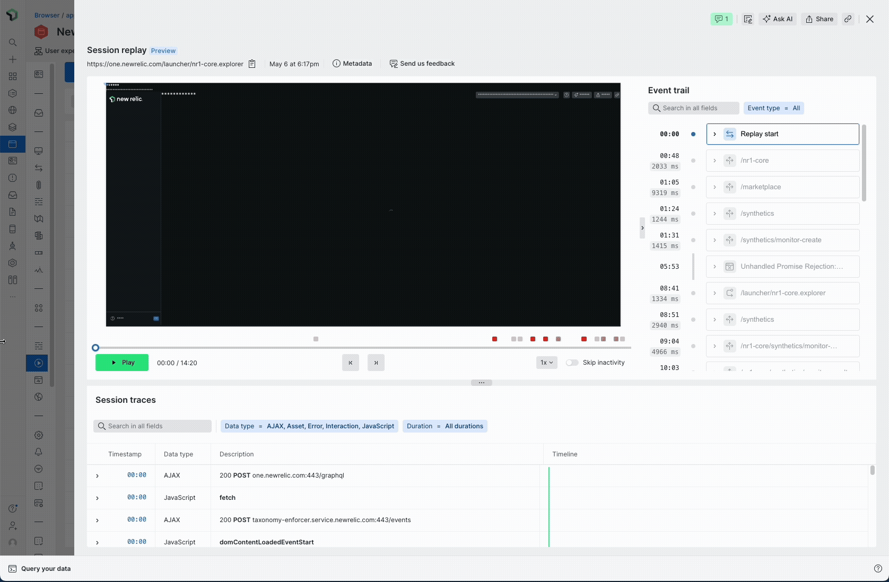Viewport: 889px width, 582px height.
Task: Open the comments icon showing 1
Action: [721, 19]
